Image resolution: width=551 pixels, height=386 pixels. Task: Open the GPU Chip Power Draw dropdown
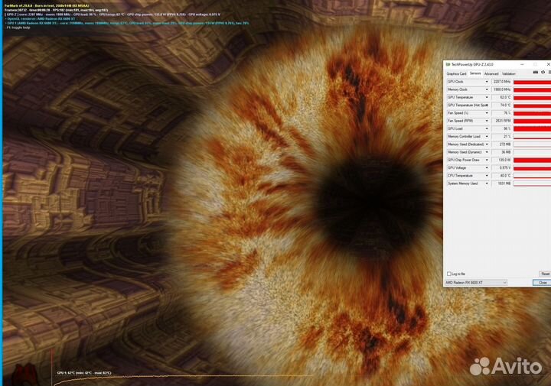[487, 160]
